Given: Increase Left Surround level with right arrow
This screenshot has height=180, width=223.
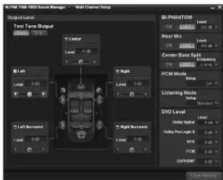Looking at the screenshot, I should tap(43, 150).
